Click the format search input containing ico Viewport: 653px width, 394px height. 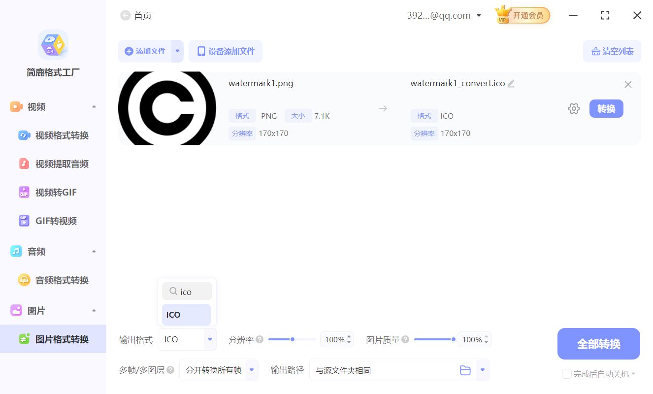click(187, 291)
